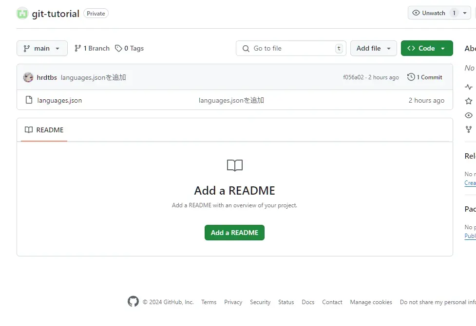Click the GitHub logo in the footer
Screen dimensions: 476x326
point(133,302)
